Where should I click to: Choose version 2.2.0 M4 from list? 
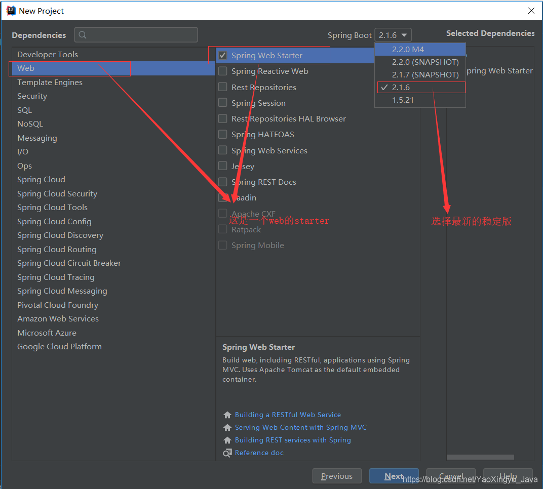pyautogui.click(x=420, y=49)
